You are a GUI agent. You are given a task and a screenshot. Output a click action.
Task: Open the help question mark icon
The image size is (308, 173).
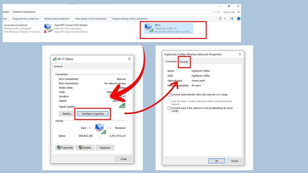click(239, 18)
